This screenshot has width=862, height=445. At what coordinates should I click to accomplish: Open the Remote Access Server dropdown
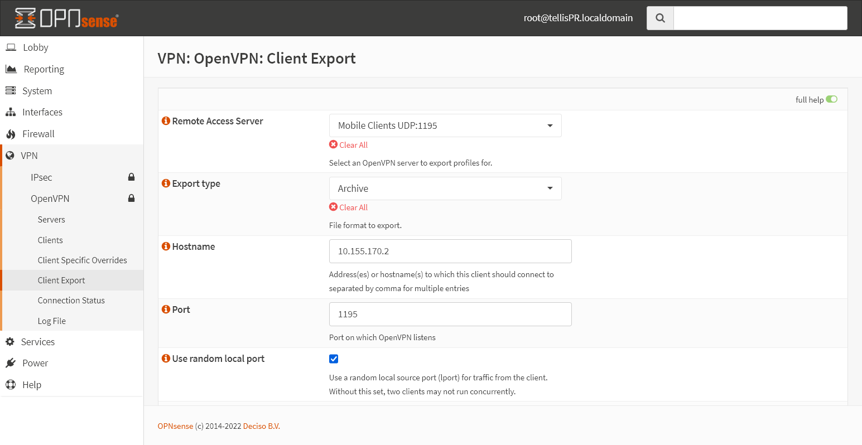pyautogui.click(x=445, y=125)
